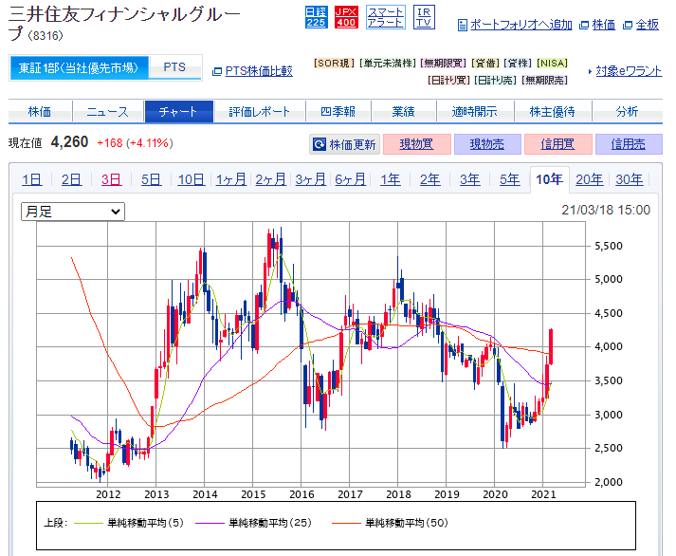Click the [単元未満株] label tag
Image resolution: width=676 pixels, height=556 pixels.
click(388, 64)
